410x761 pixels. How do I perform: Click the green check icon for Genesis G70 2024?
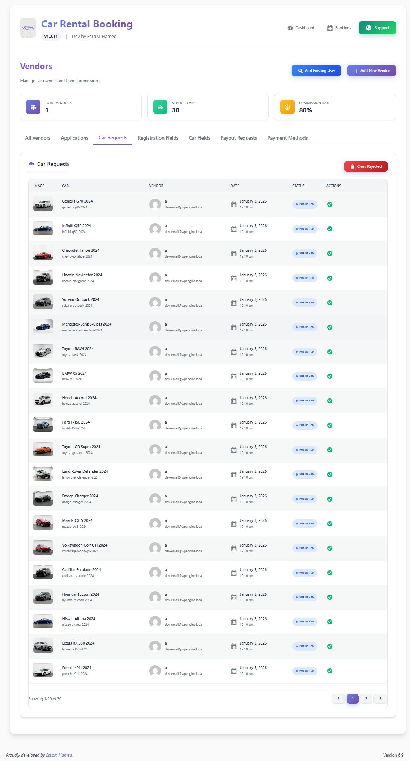click(330, 204)
